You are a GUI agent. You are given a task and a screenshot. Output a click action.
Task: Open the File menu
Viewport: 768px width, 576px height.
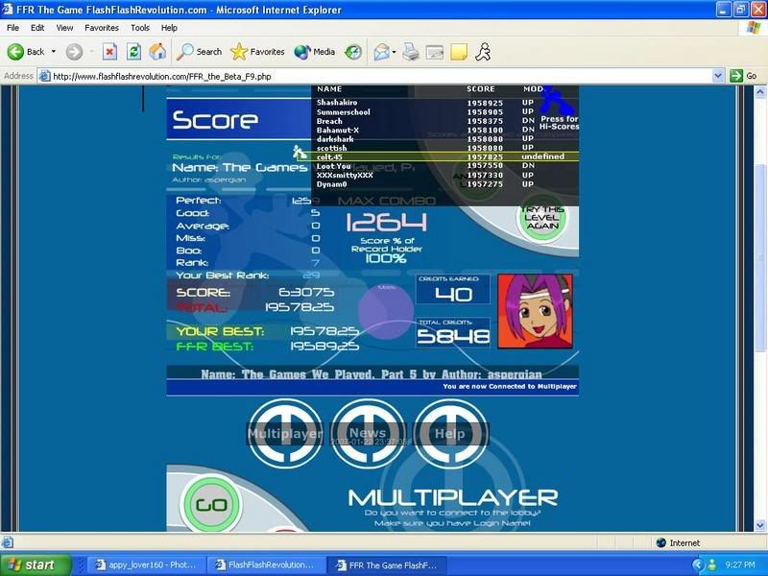(12, 28)
